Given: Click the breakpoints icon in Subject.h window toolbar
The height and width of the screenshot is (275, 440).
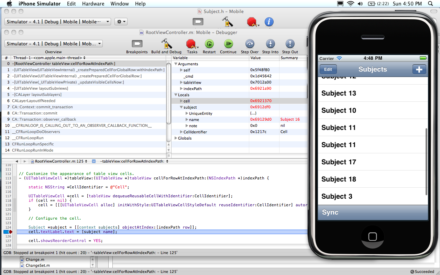Looking at the screenshot, I should (198, 22).
